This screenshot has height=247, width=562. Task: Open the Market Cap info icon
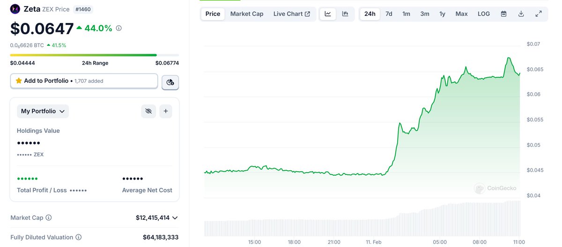pyautogui.click(x=49, y=218)
